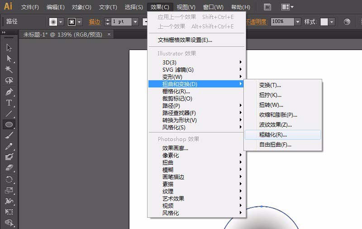This screenshot has width=362, height=229.
Task: Select the Free Transform tool
Action: click(9, 211)
